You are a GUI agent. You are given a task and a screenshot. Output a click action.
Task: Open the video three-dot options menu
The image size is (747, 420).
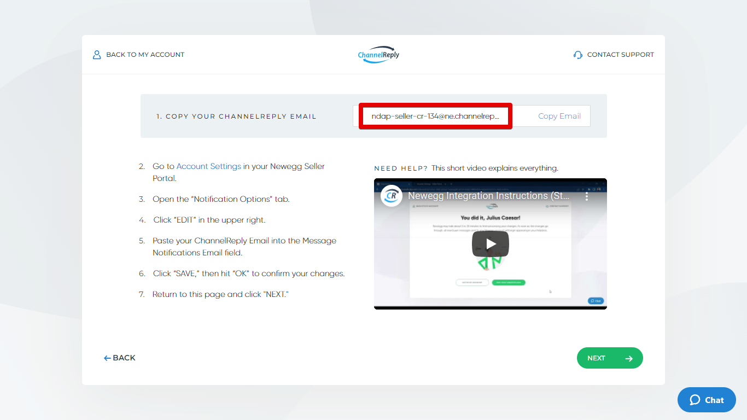point(587,196)
